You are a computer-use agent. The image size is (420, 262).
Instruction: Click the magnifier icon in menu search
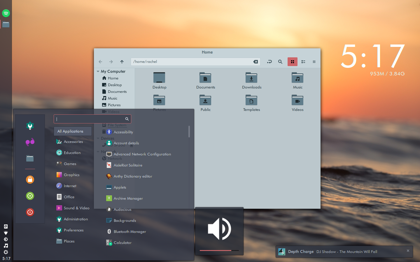pyautogui.click(x=127, y=119)
